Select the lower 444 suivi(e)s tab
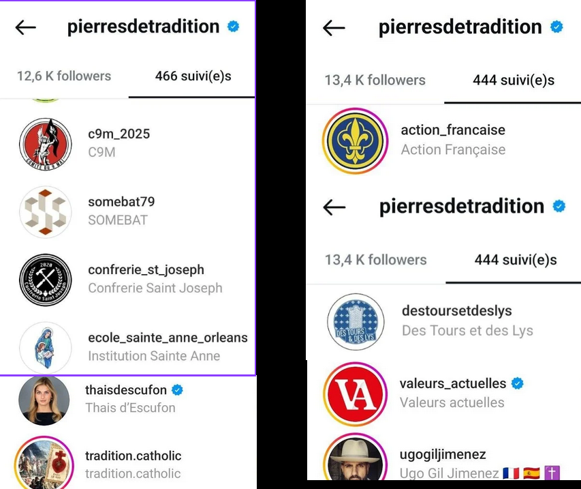Image resolution: width=581 pixels, height=489 pixels. click(x=516, y=260)
